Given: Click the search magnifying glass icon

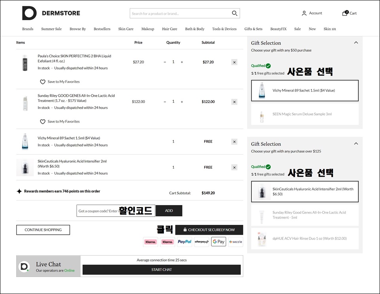Looking at the screenshot, I should point(234,13).
